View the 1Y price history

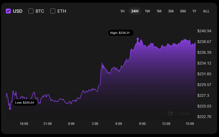pos(194,11)
